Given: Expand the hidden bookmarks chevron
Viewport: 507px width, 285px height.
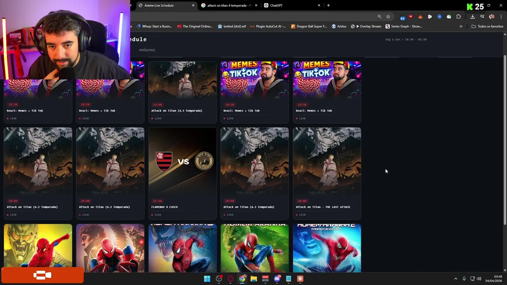Looking at the screenshot, I should click(x=461, y=27).
